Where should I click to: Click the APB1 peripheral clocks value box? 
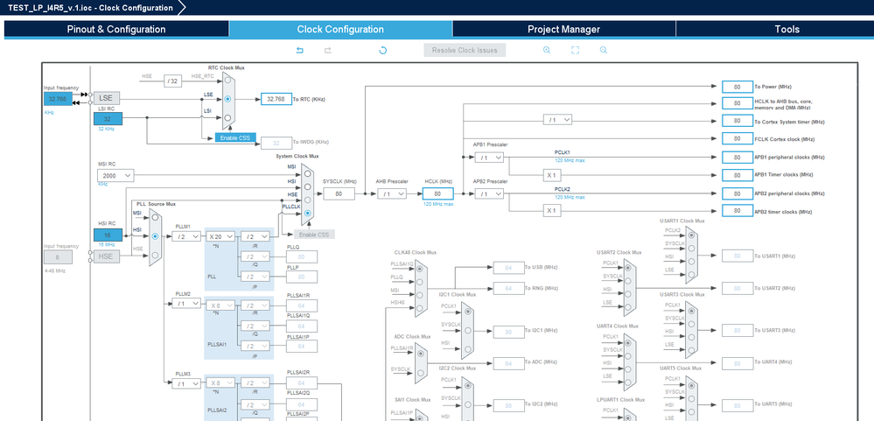tap(737, 158)
